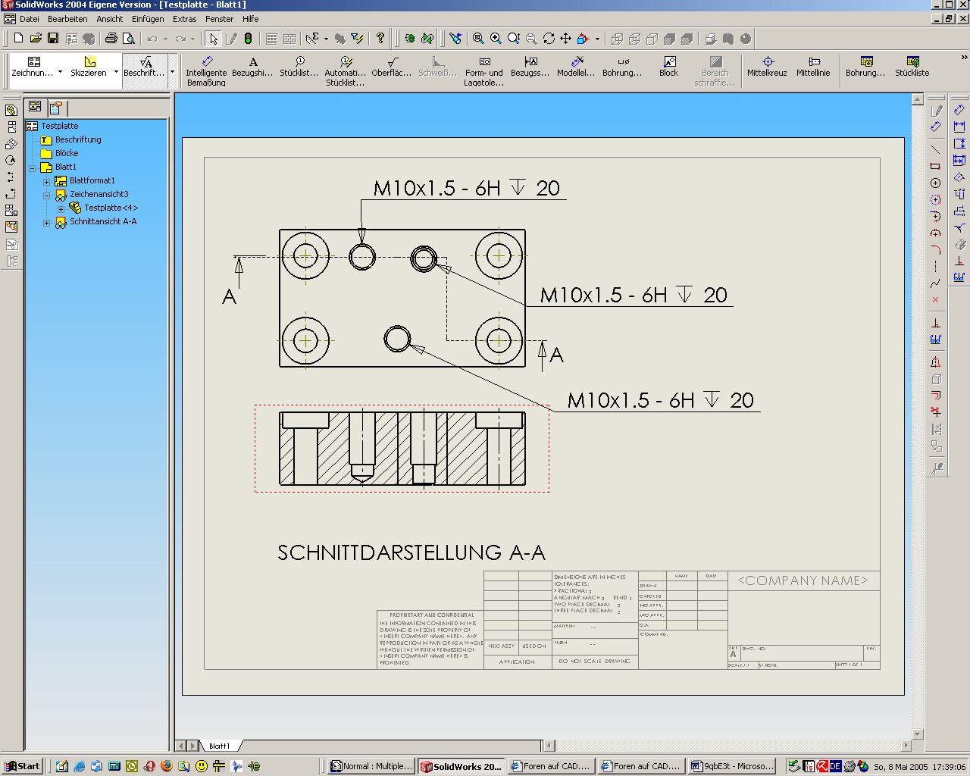
Task: Click the Block toolbar icon
Action: 668,66
